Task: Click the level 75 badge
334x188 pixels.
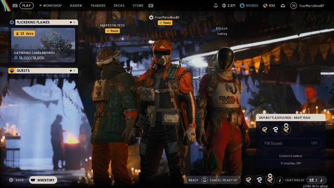Action: [294, 5]
